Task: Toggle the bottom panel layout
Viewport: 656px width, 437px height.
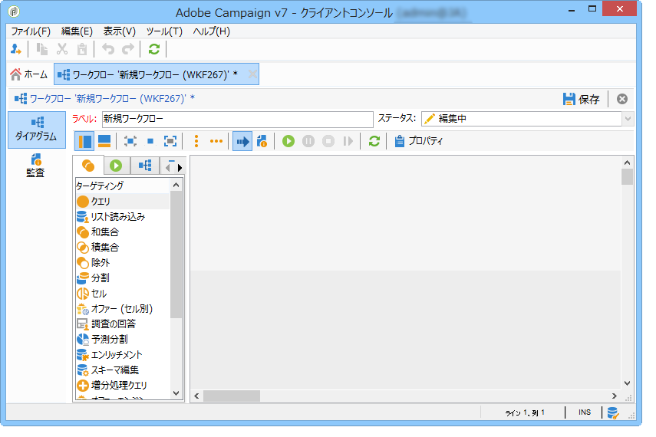Action: (104, 141)
